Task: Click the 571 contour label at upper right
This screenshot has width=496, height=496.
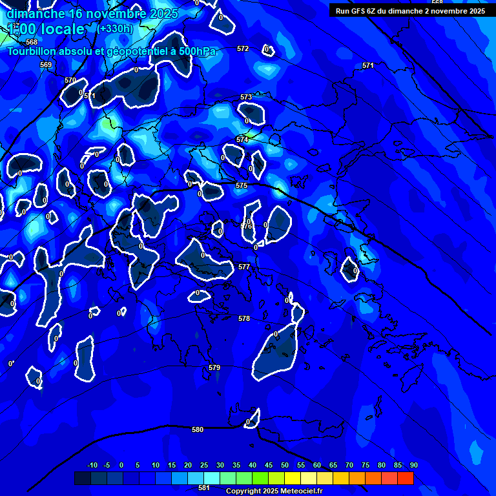Action: (x=368, y=65)
